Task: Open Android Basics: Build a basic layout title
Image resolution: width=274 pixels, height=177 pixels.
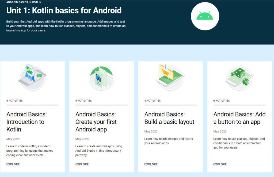Action: 169,118
